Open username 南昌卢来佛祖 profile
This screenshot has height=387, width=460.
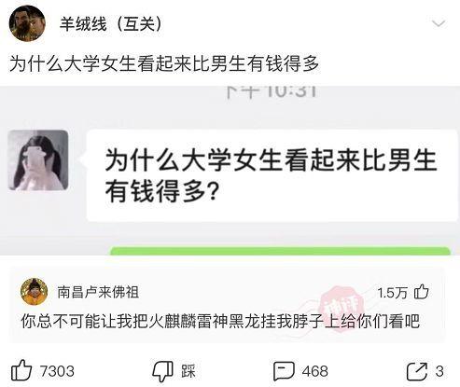(98, 292)
